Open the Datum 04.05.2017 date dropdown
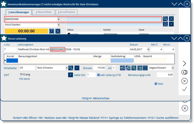This screenshot has height=124, width=194. (149, 49)
